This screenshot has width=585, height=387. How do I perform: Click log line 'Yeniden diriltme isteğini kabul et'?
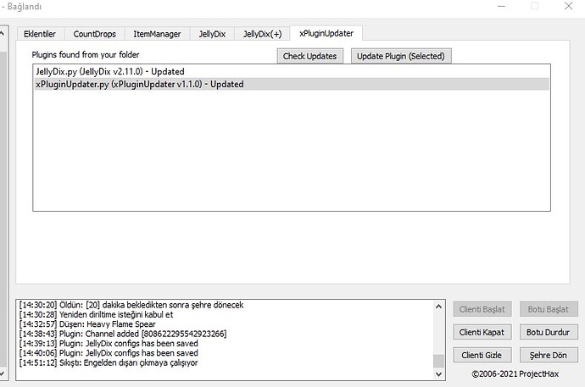click(x=96, y=314)
